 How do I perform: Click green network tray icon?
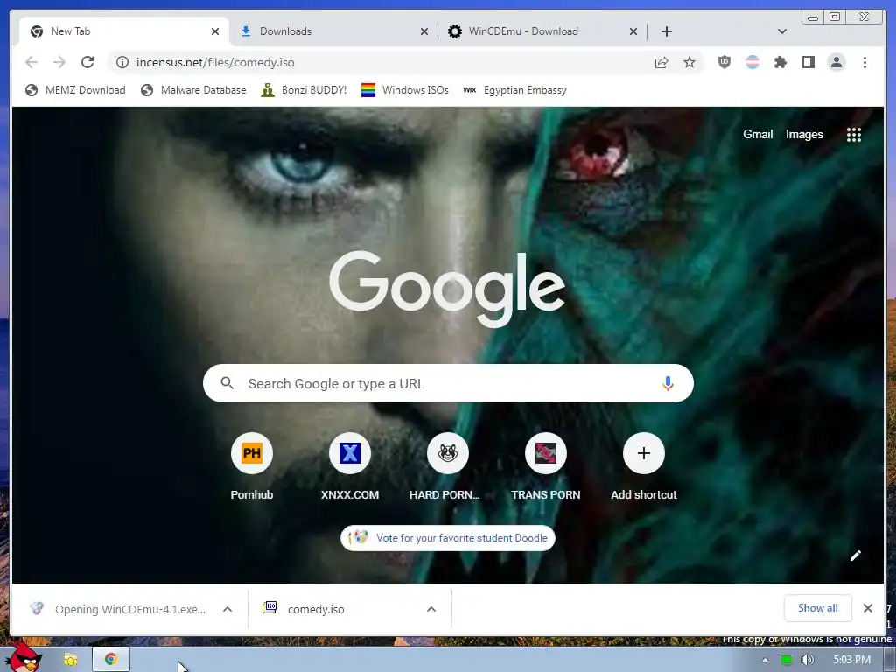coord(787,660)
